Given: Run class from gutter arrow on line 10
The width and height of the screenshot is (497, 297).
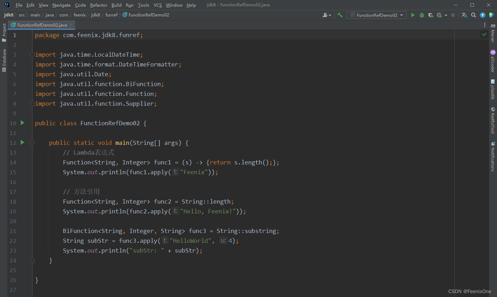Looking at the screenshot, I should (x=22, y=123).
